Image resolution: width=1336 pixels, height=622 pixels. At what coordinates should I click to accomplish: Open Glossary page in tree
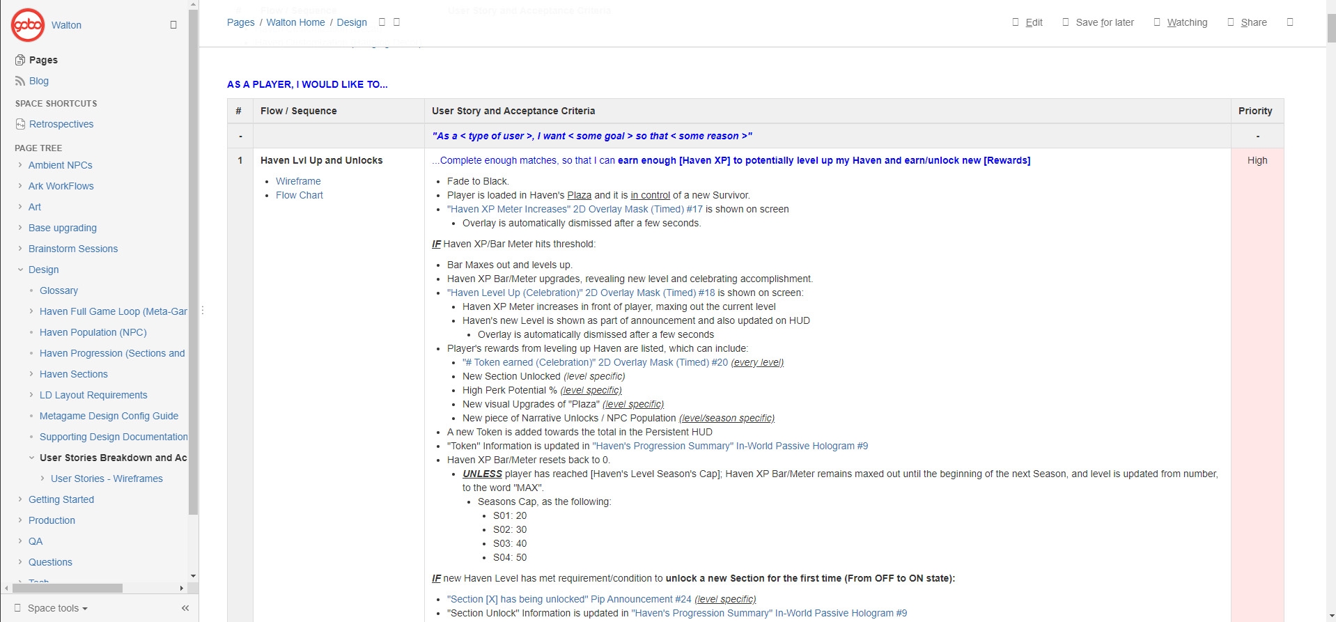click(59, 290)
